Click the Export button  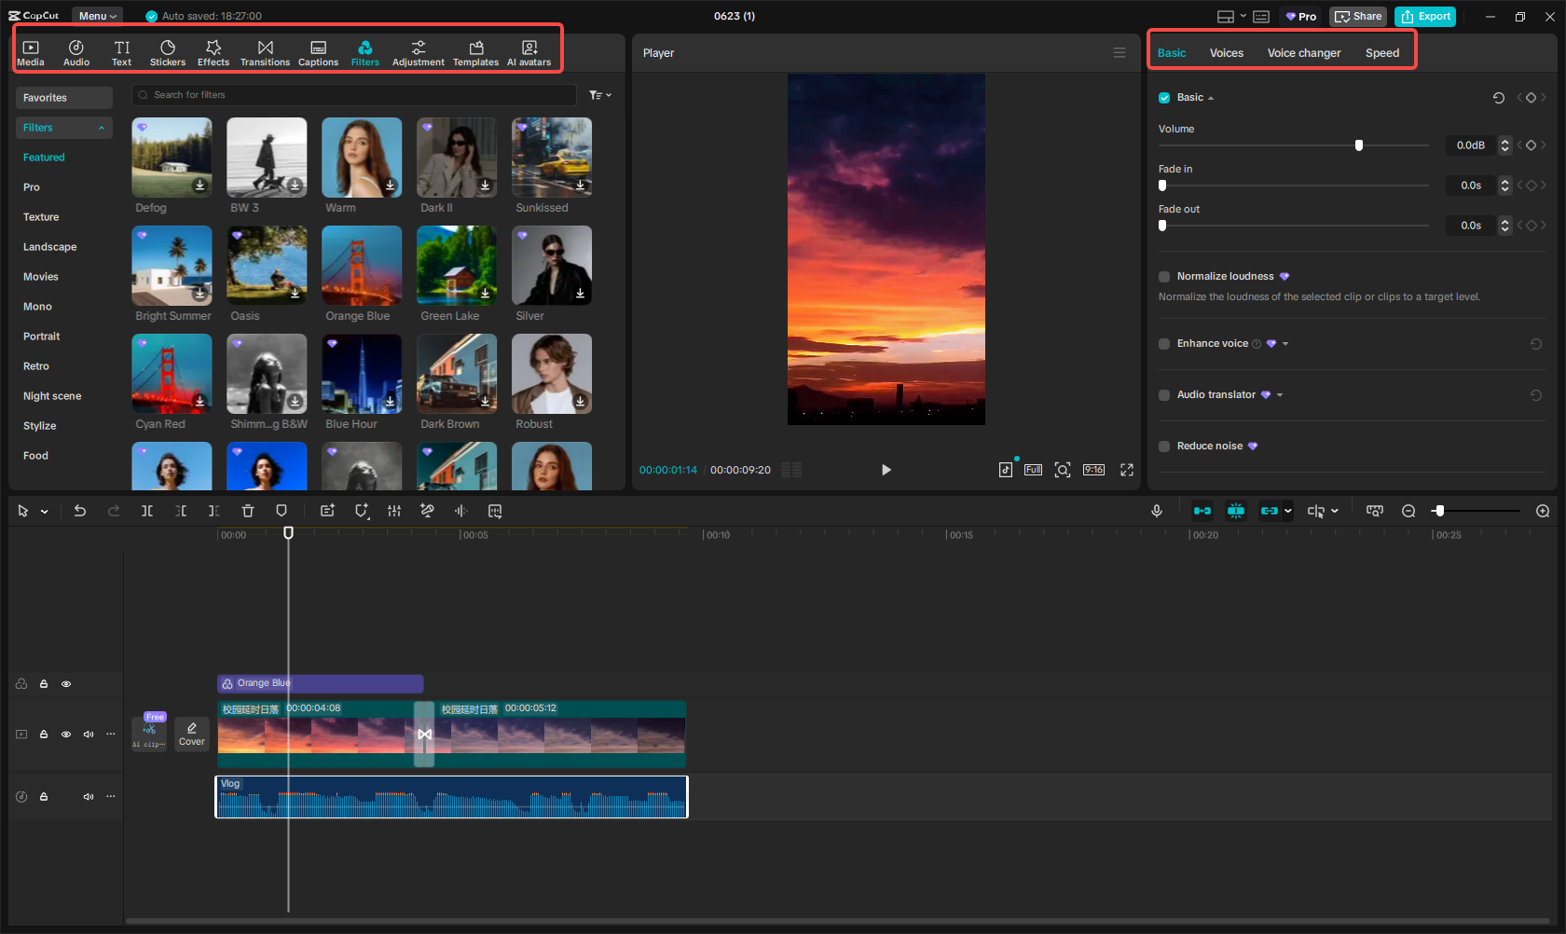(1424, 16)
